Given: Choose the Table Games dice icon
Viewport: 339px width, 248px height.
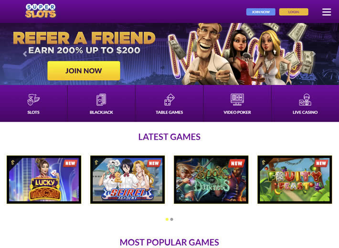Looking at the screenshot, I should 169,100.
